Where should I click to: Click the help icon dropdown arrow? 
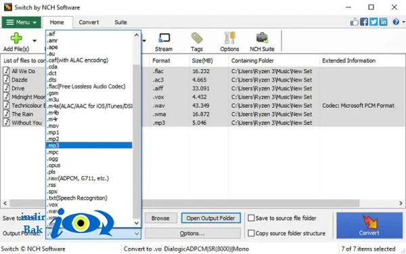point(403,22)
